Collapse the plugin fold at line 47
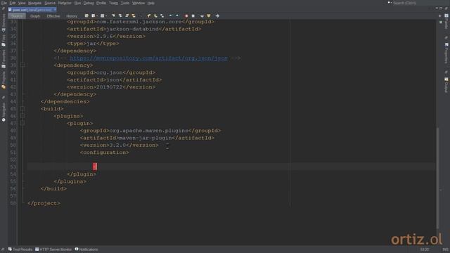The height and width of the screenshot is (253, 450). point(22,123)
